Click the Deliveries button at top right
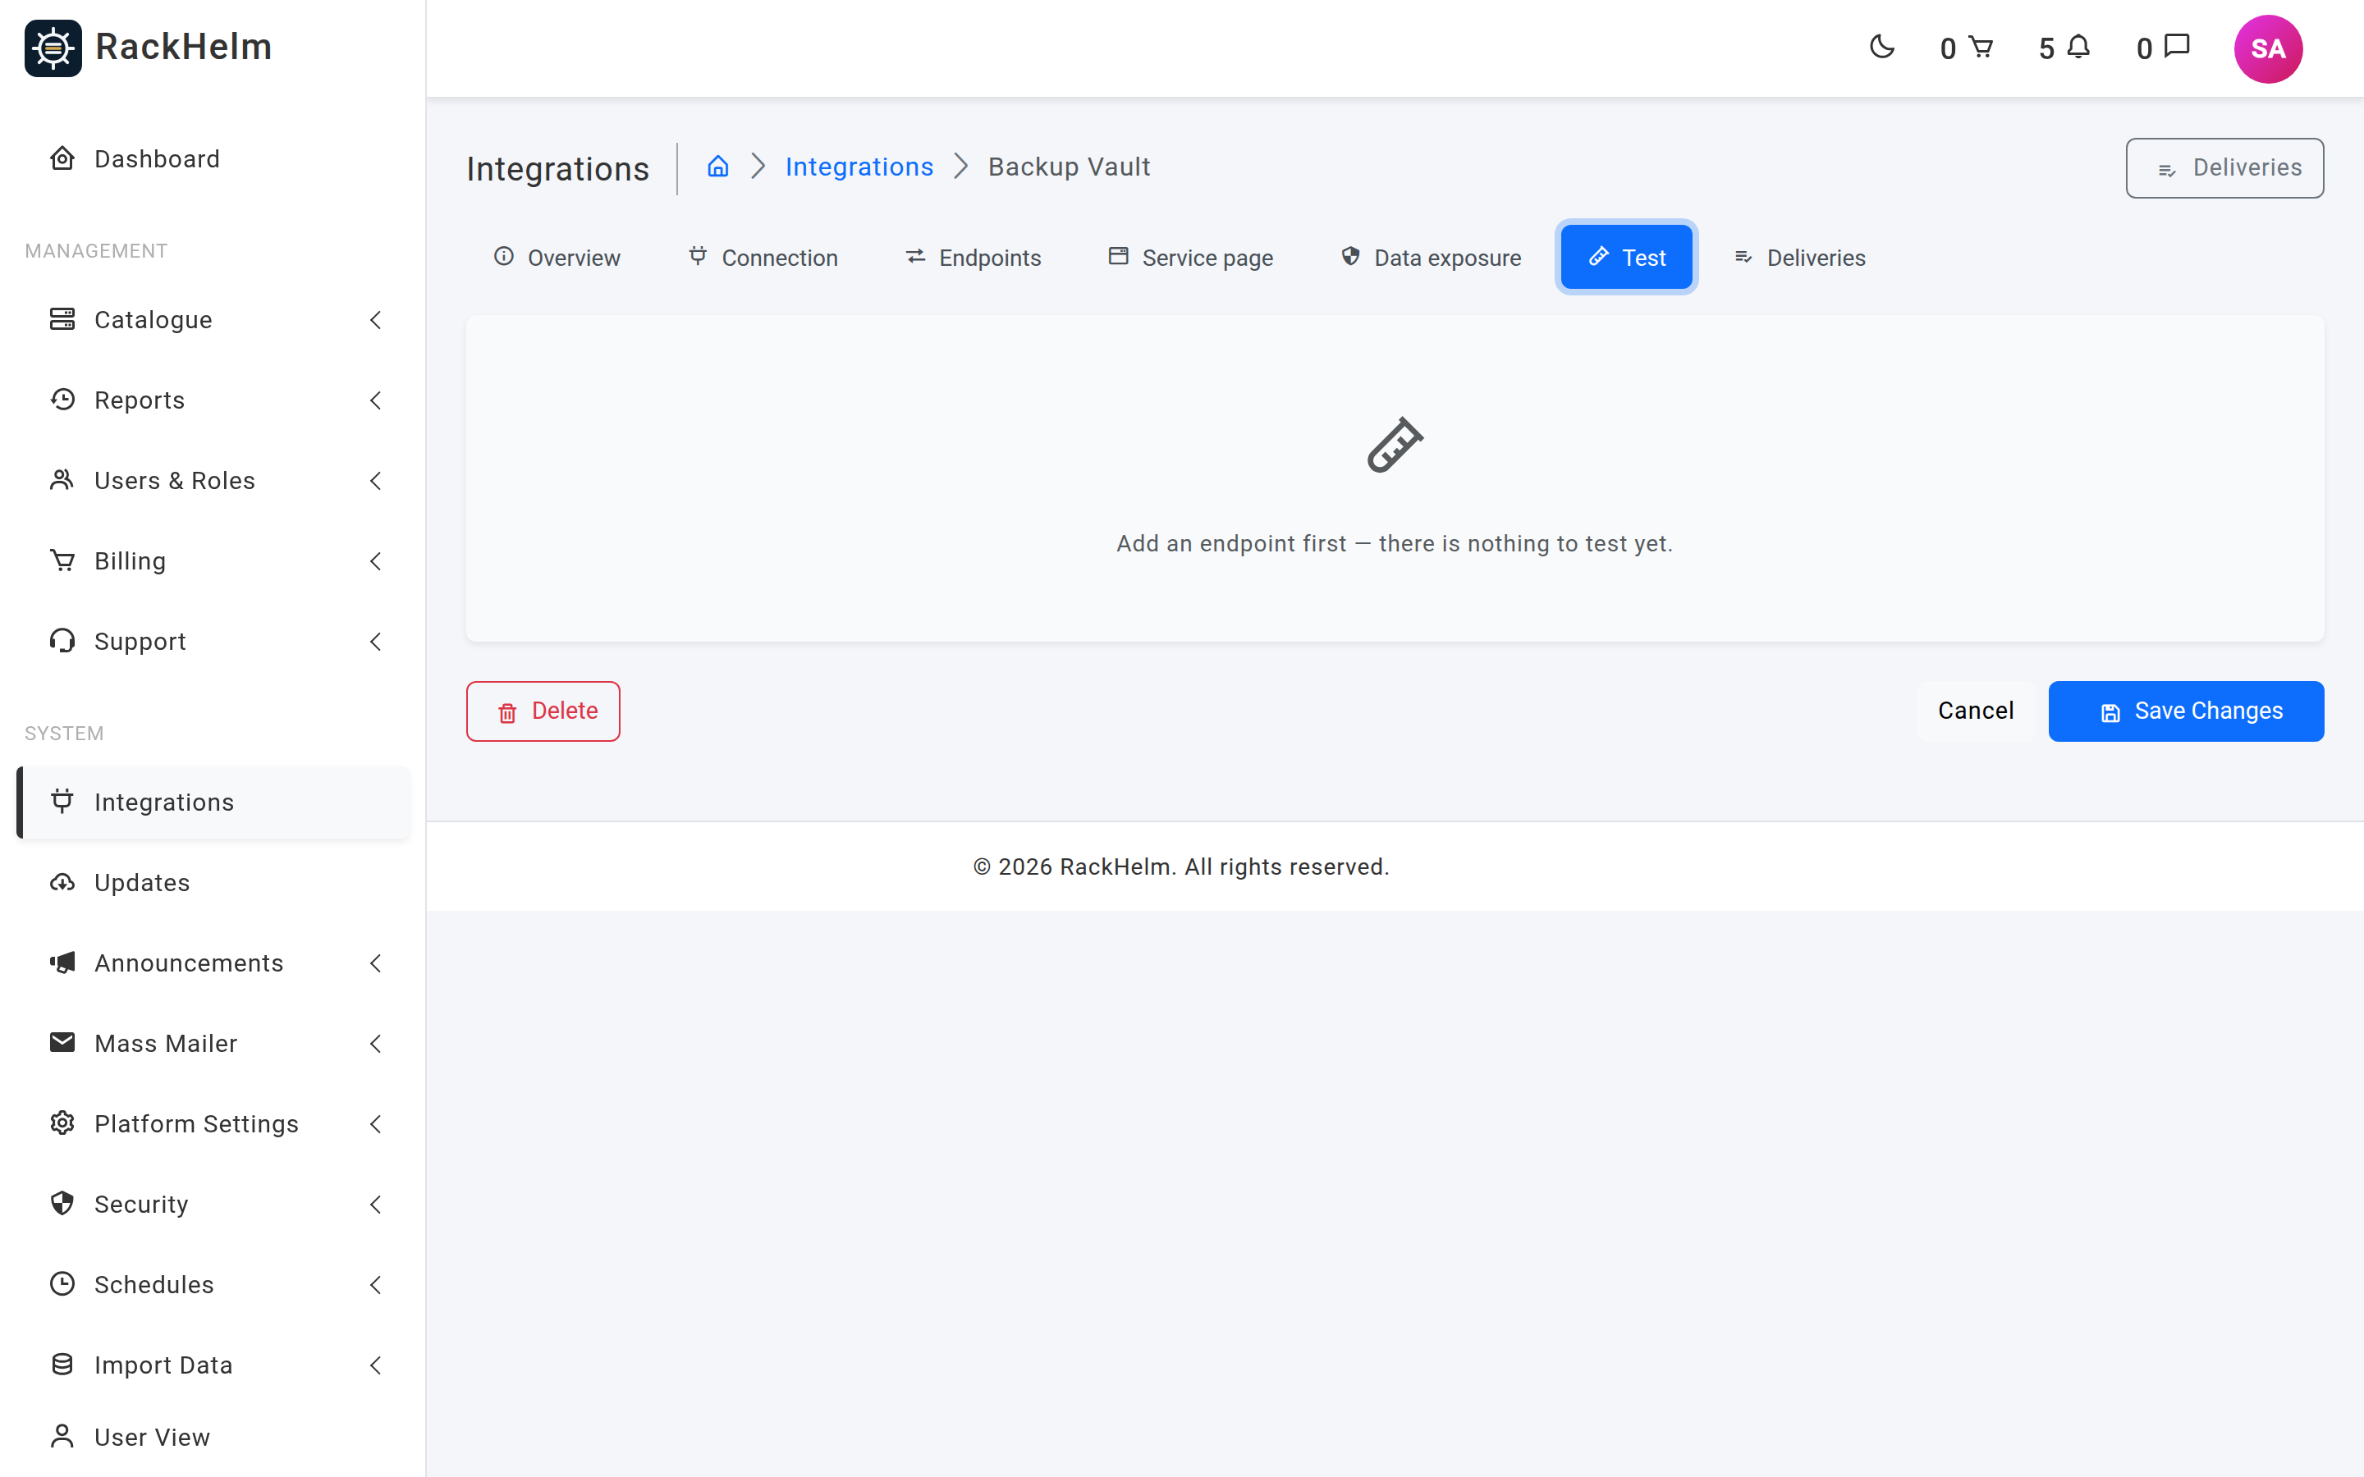Viewport: 2364px width, 1477px height. (2224, 168)
